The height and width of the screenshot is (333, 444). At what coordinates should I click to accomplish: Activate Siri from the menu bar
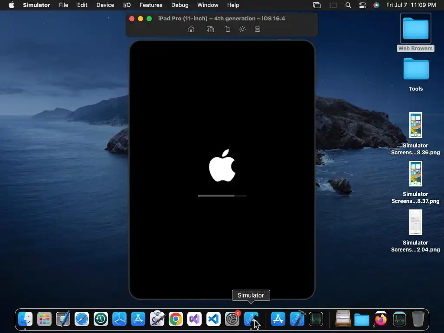point(376,5)
